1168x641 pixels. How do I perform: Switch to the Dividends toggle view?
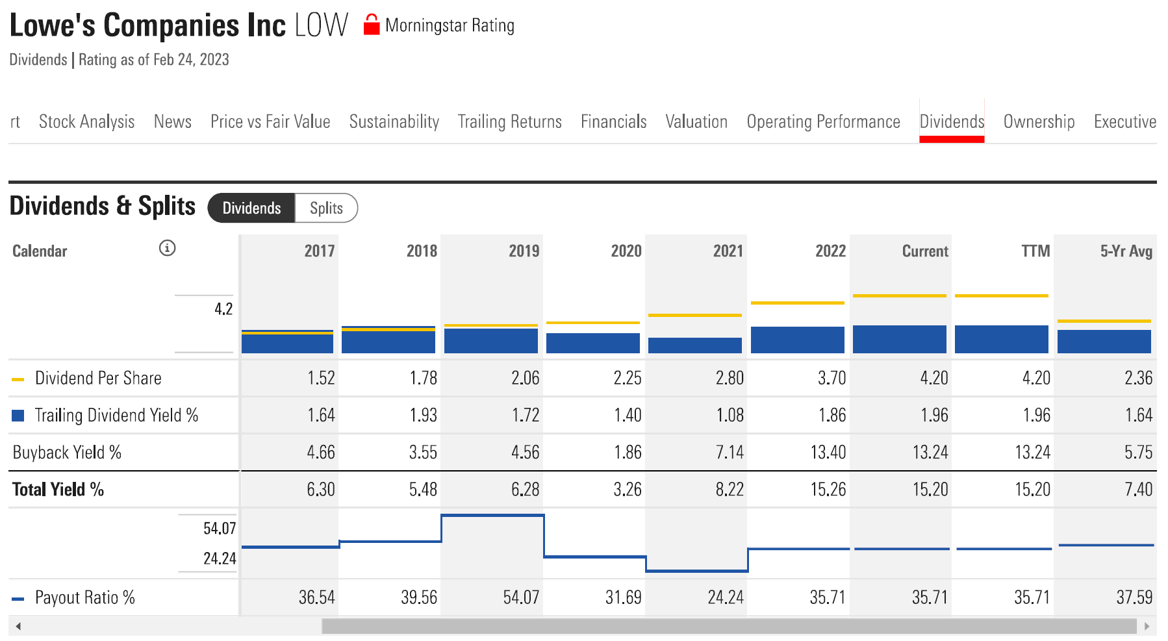(251, 208)
